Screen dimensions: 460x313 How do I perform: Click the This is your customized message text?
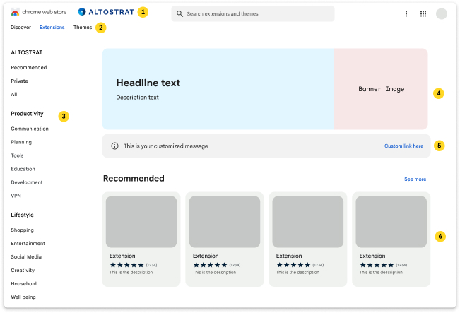click(x=166, y=146)
